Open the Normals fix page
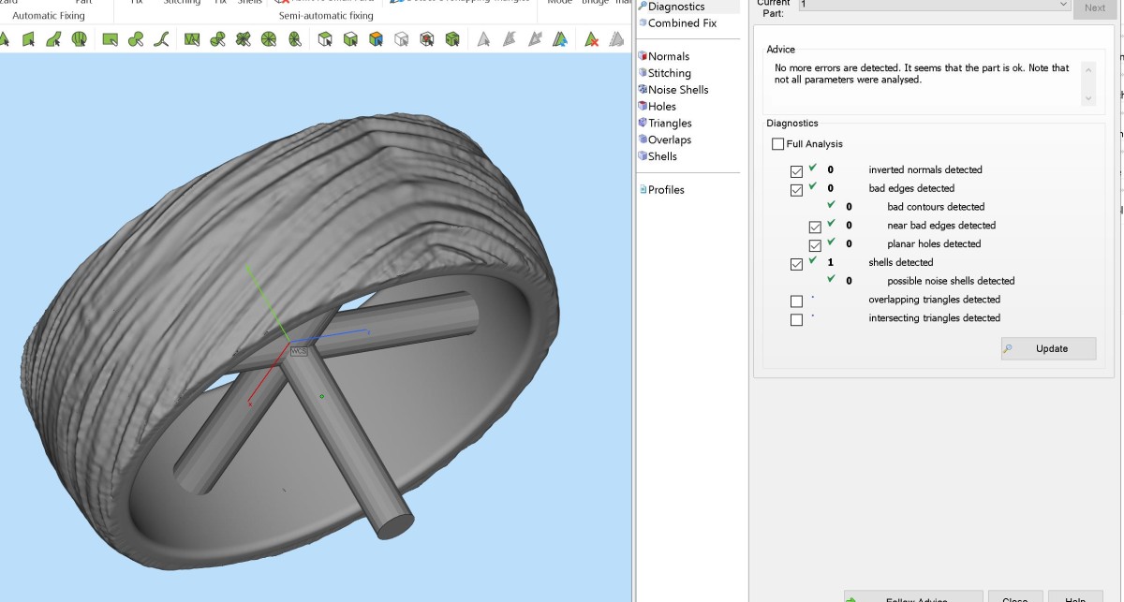The width and height of the screenshot is (1124, 602). 669,56
